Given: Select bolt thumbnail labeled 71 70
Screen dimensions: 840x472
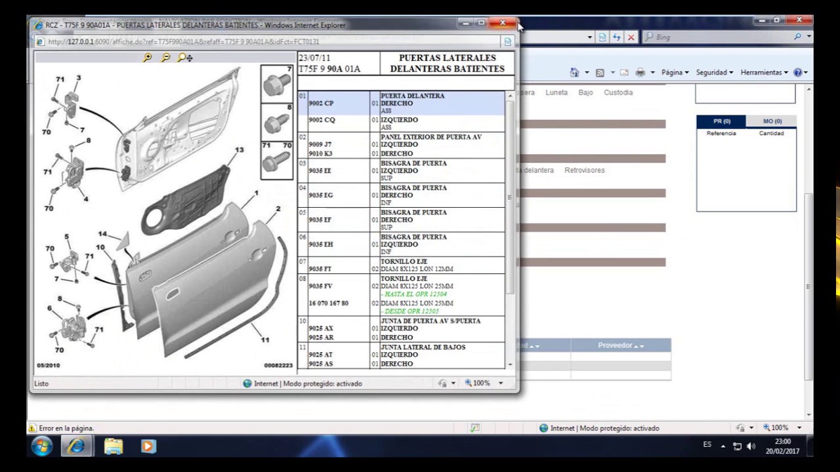Looking at the screenshot, I should pos(277,159).
